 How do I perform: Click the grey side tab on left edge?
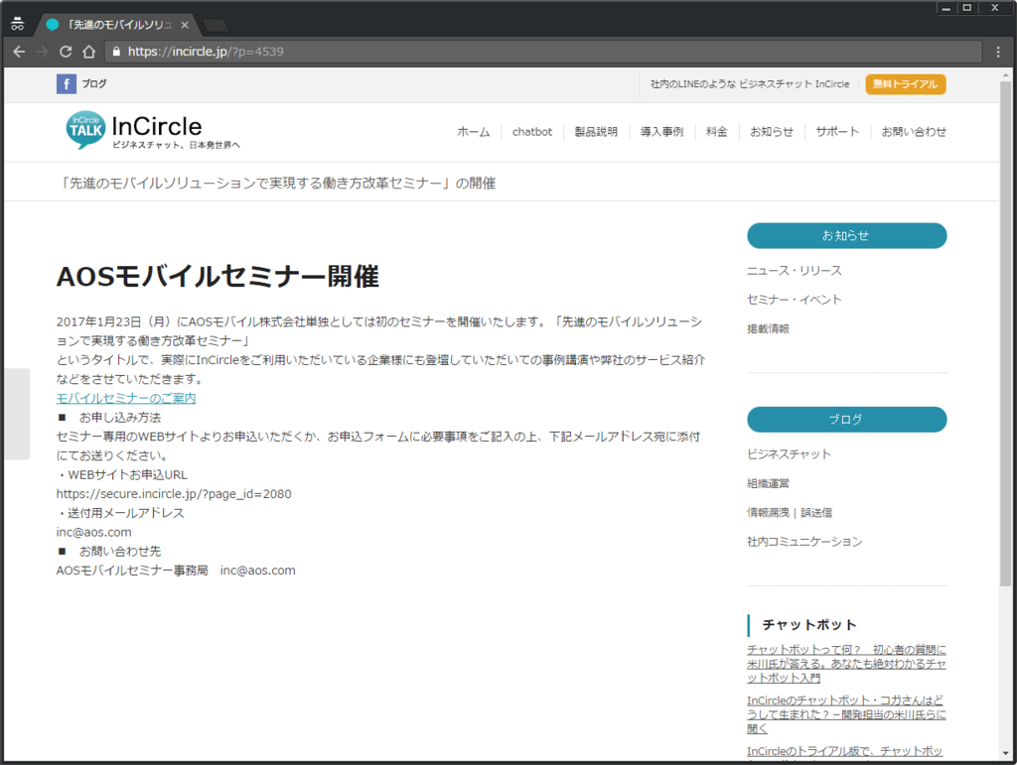pyautogui.click(x=16, y=414)
